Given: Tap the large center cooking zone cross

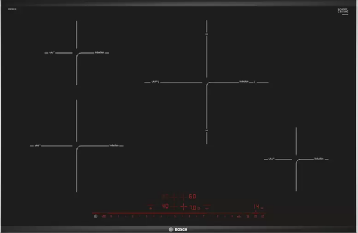Looking at the screenshot, I should click(x=206, y=82).
